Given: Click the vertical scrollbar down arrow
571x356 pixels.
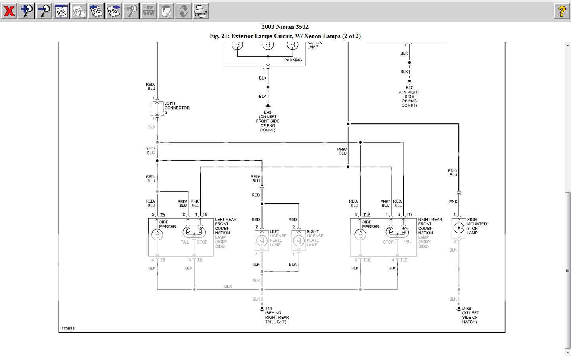Looking at the screenshot, I should click(x=568, y=352).
